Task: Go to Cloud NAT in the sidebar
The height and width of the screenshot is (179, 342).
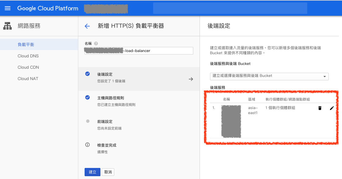Action: (28, 78)
